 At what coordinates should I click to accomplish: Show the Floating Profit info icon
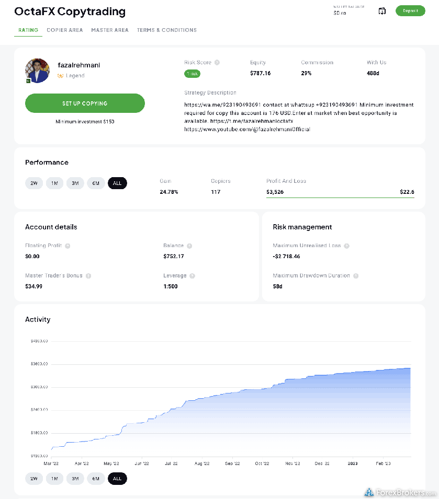(67, 246)
